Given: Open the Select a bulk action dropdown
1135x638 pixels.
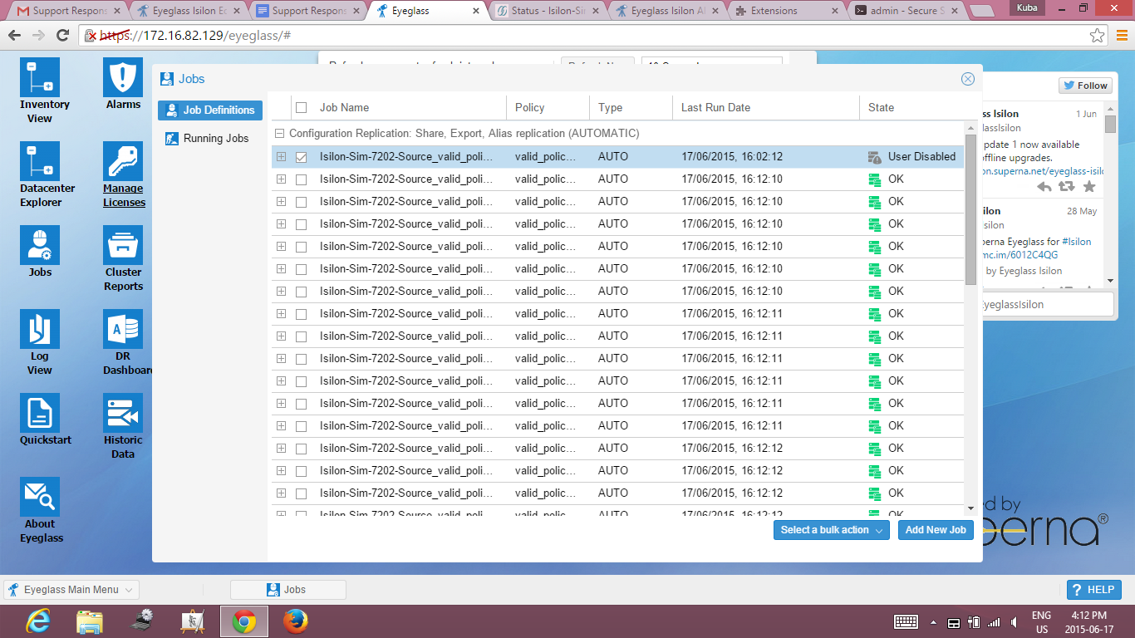Looking at the screenshot, I should (832, 530).
